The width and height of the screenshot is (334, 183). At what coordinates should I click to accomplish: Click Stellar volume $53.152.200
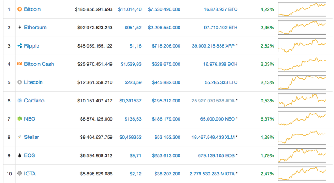[x=167, y=137]
